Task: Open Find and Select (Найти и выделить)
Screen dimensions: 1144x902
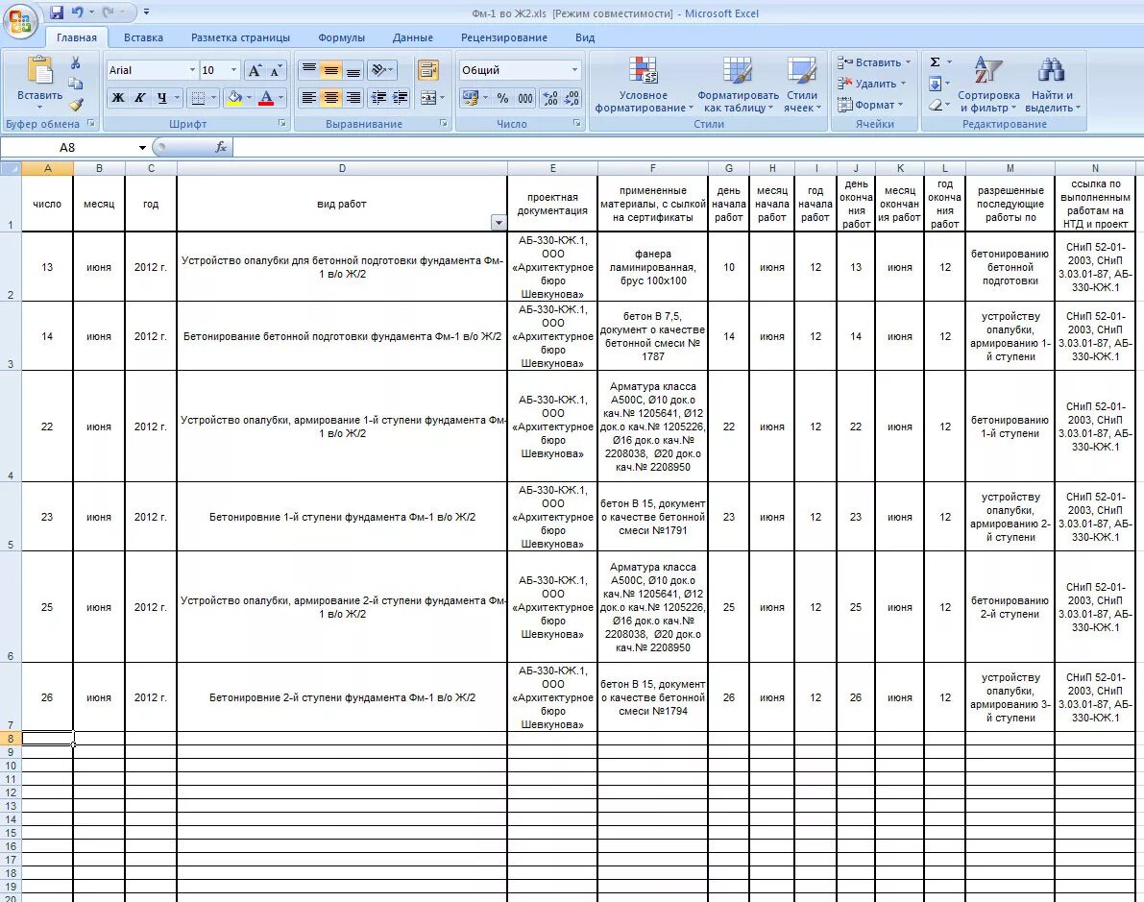Action: 1052,85
